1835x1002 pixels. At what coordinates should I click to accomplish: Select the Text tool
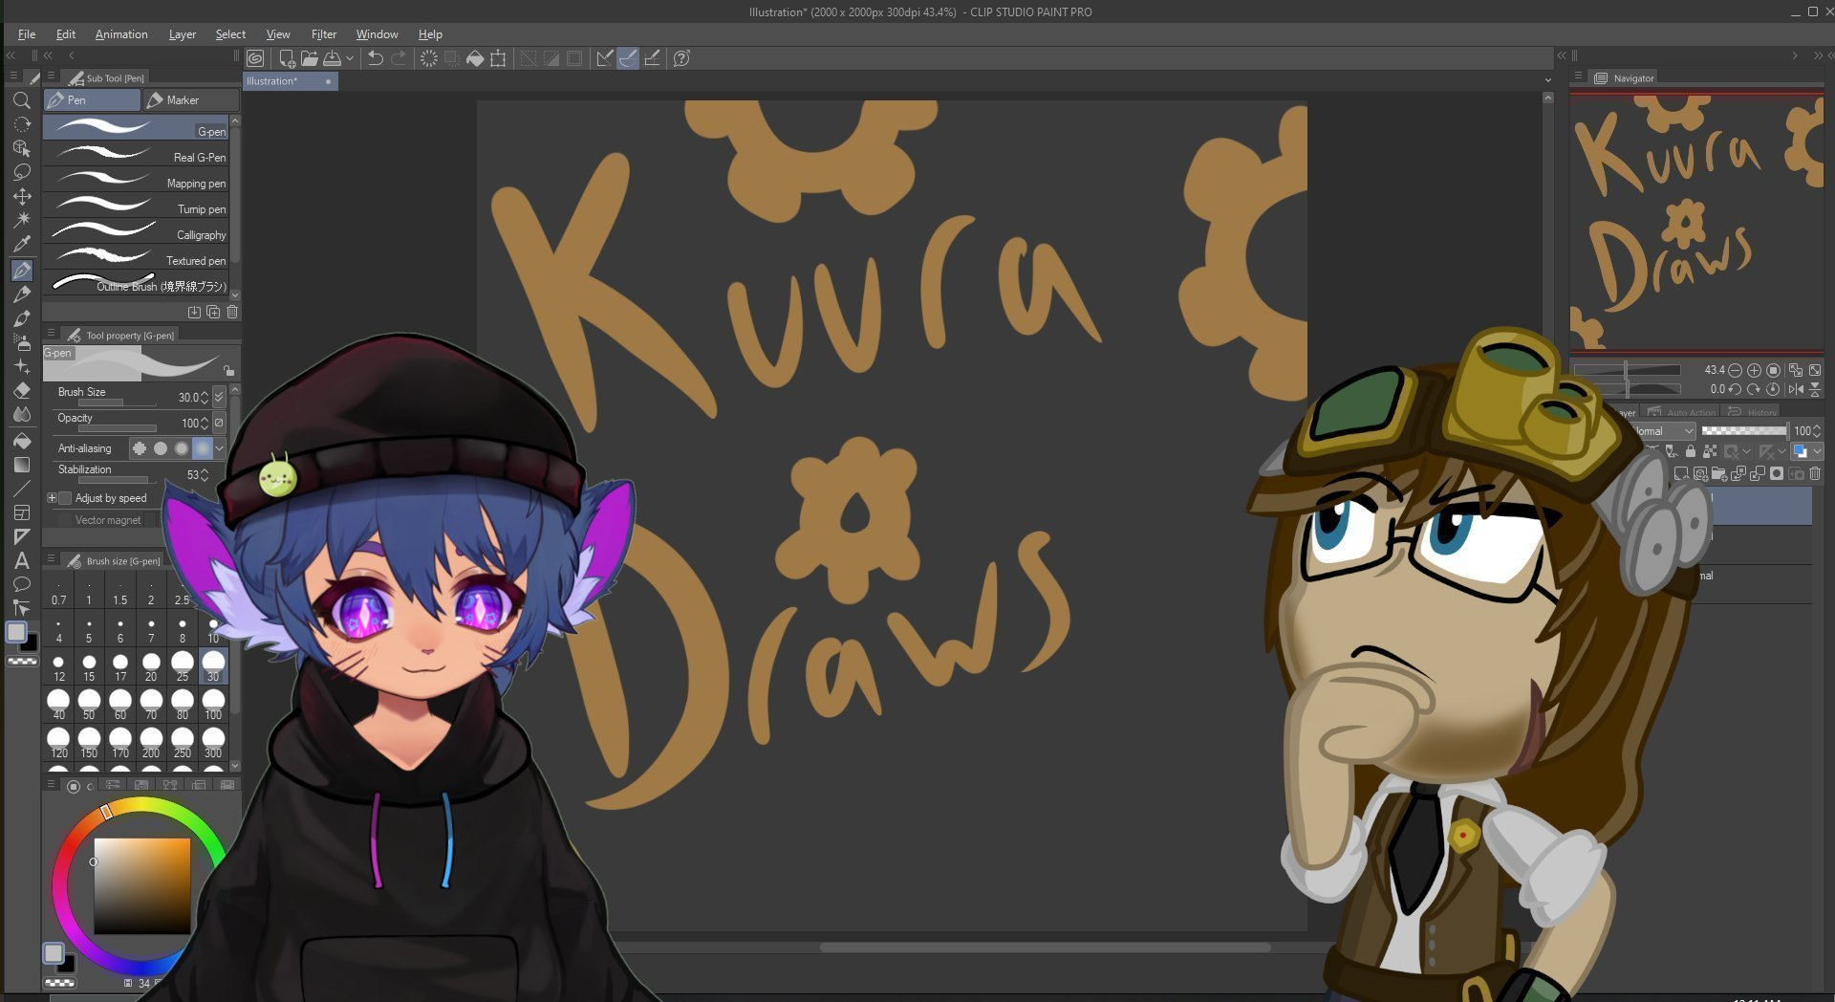tap(22, 561)
